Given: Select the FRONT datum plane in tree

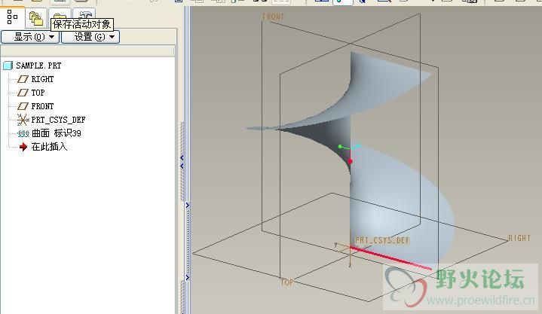Looking at the screenshot, I should coord(42,106).
